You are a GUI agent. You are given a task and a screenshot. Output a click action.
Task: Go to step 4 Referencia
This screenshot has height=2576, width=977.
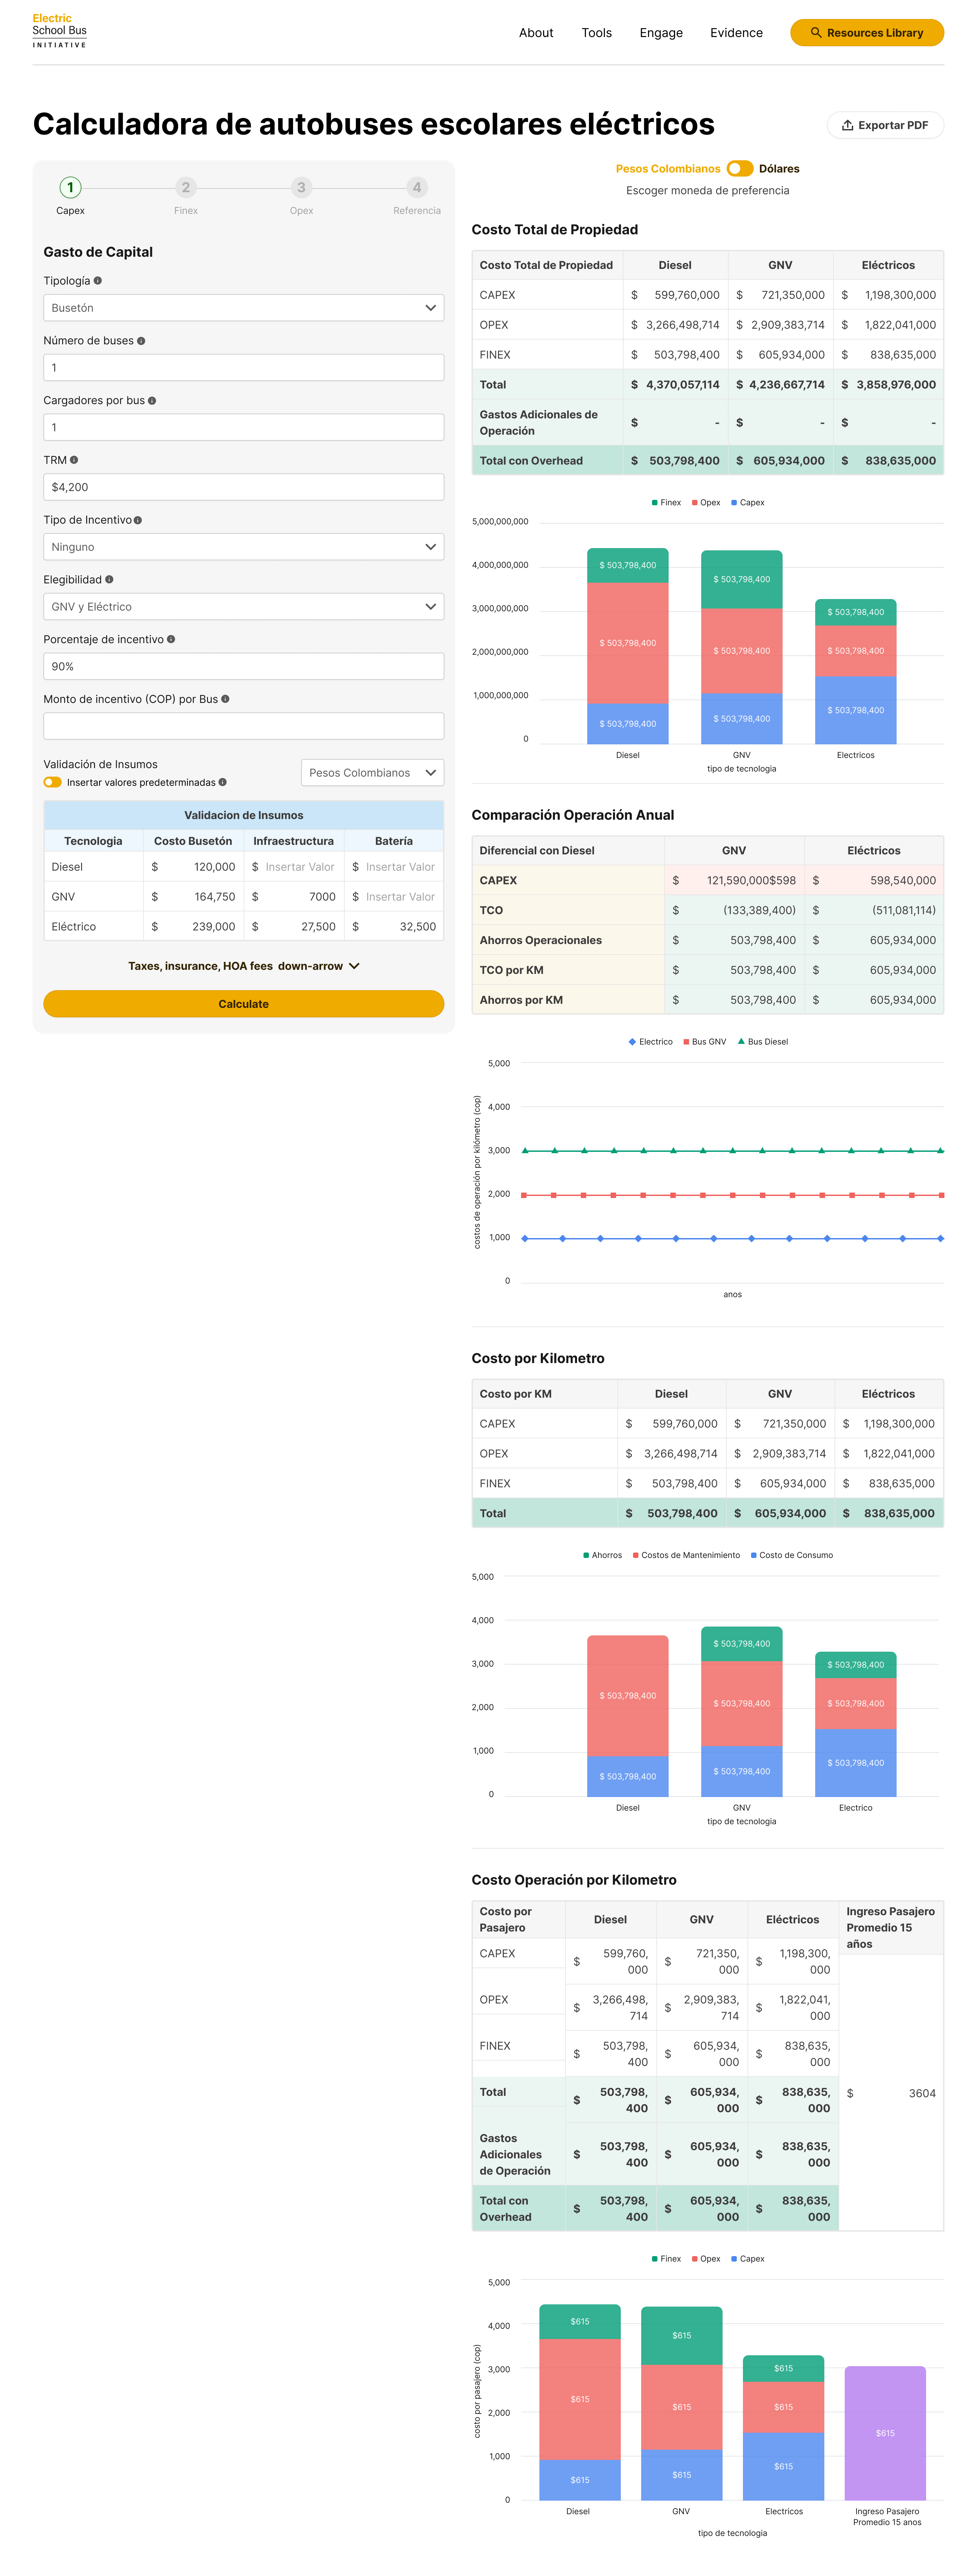coord(417,188)
